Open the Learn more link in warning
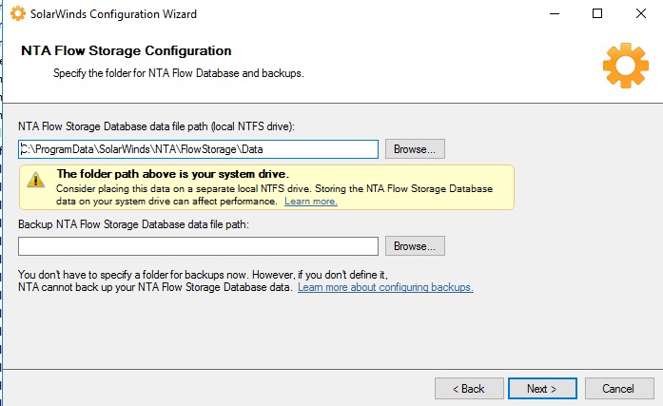663x406 pixels. point(310,202)
